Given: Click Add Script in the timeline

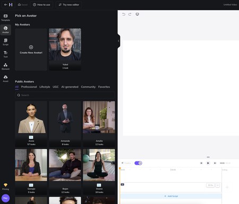Looking at the screenshot, I should (x=171, y=196).
